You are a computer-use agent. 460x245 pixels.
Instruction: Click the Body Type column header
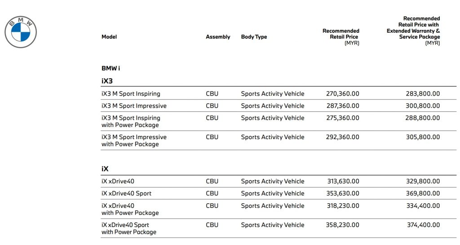pyautogui.click(x=254, y=37)
